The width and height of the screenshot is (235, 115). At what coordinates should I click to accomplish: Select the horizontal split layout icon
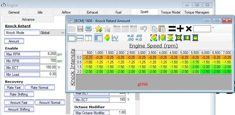(80, 38)
